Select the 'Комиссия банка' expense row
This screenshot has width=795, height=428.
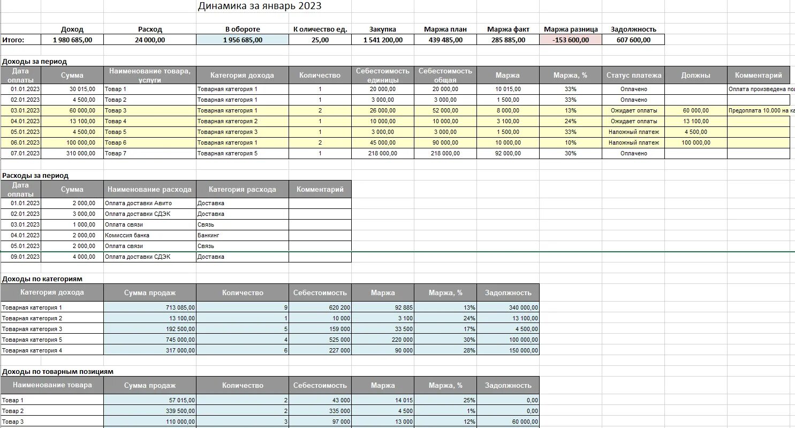tap(150, 235)
